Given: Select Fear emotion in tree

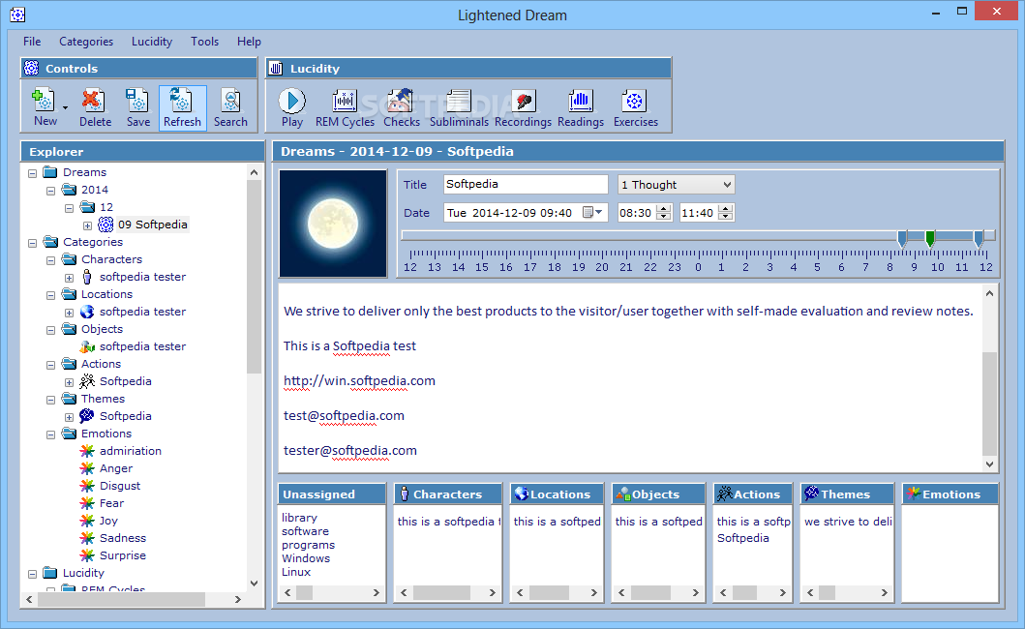Looking at the screenshot, I should [111, 503].
